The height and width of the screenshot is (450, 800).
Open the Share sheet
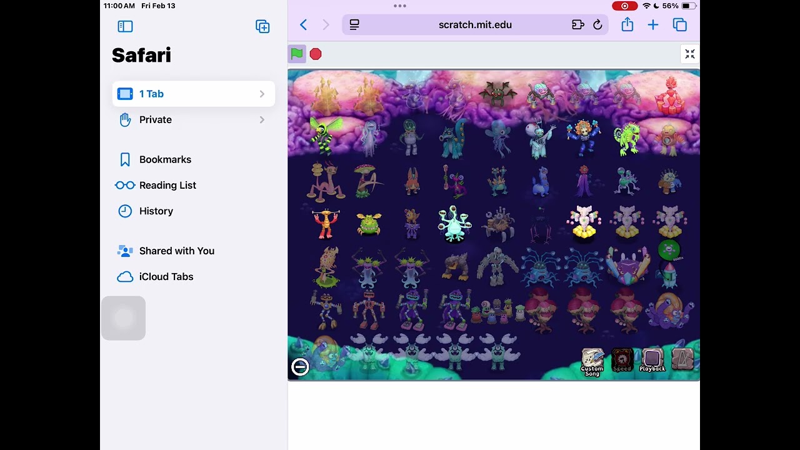click(x=627, y=24)
